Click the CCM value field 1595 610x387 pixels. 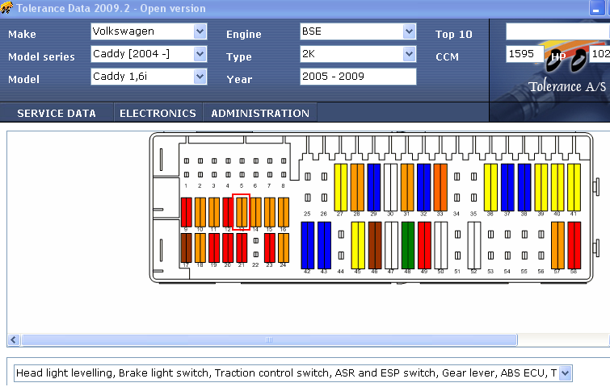(x=524, y=54)
